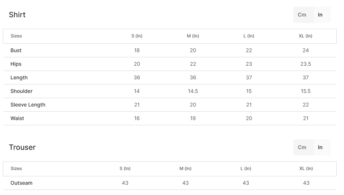Switch Trouser chart to Cm units
This screenshot has width=344, height=195.
(x=302, y=147)
